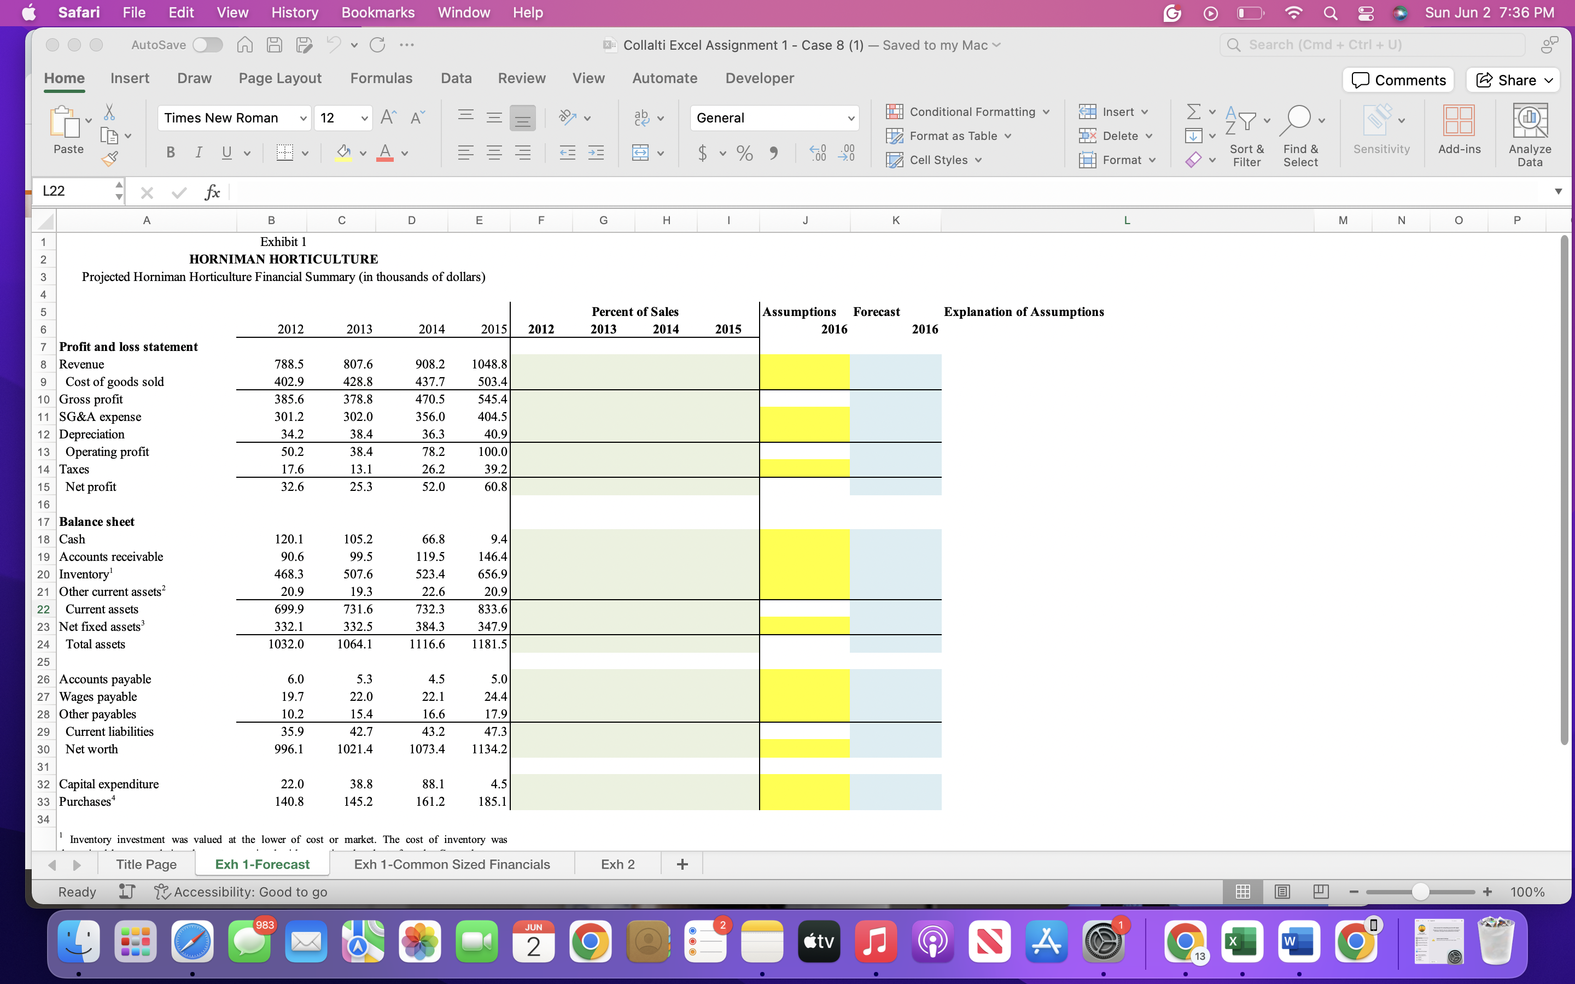The height and width of the screenshot is (984, 1575).
Task: Click the vertical scrollbar
Action: tap(1565, 489)
